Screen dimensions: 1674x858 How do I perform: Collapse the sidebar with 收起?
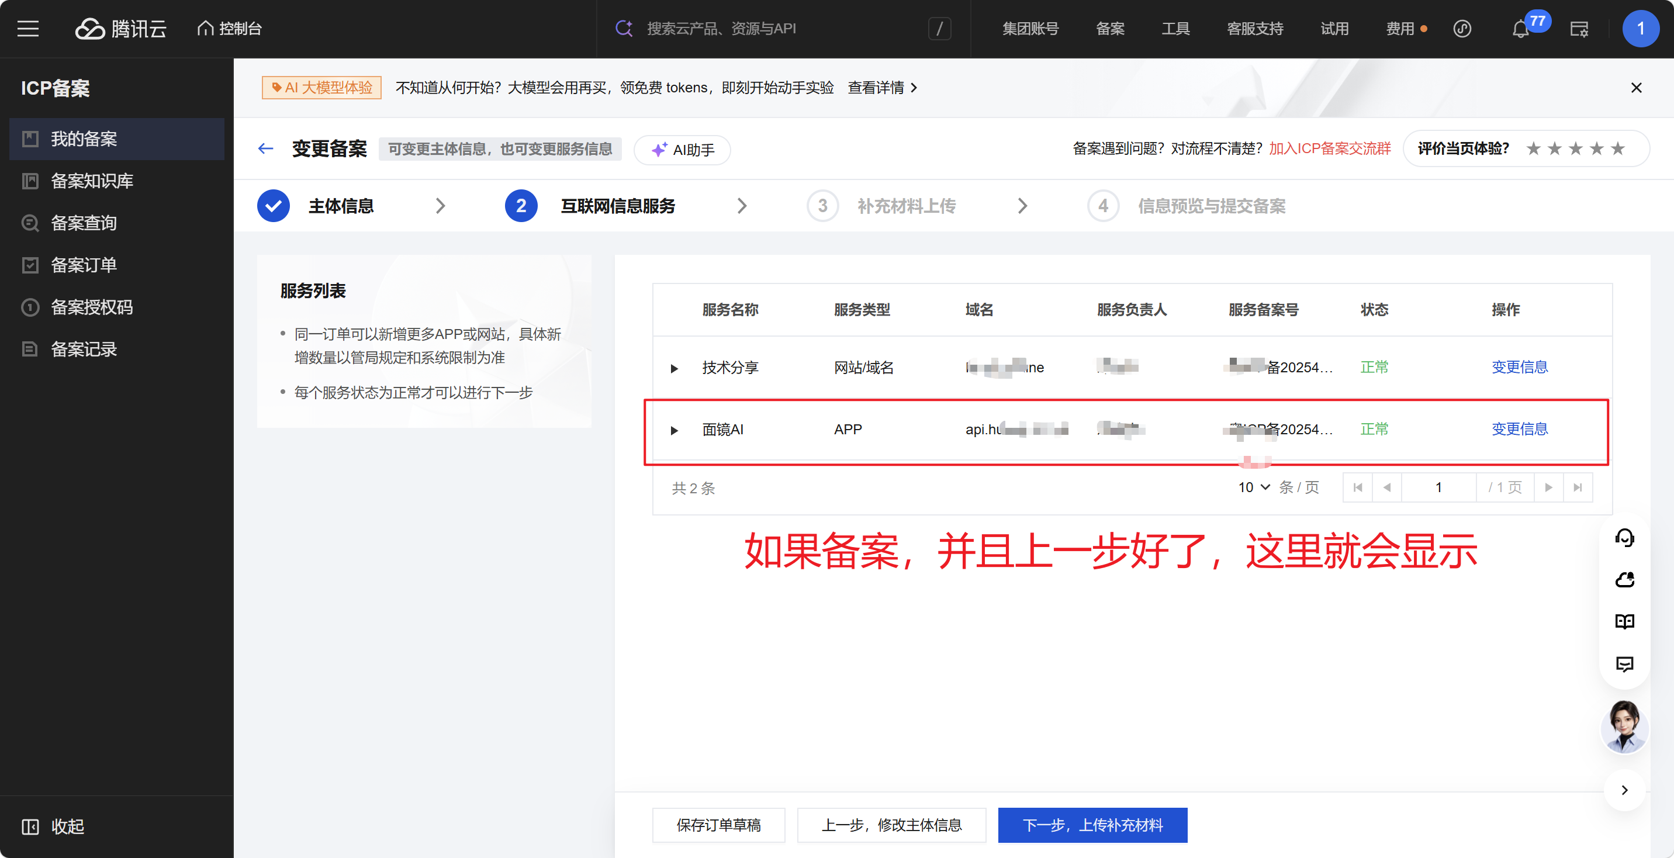[53, 826]
